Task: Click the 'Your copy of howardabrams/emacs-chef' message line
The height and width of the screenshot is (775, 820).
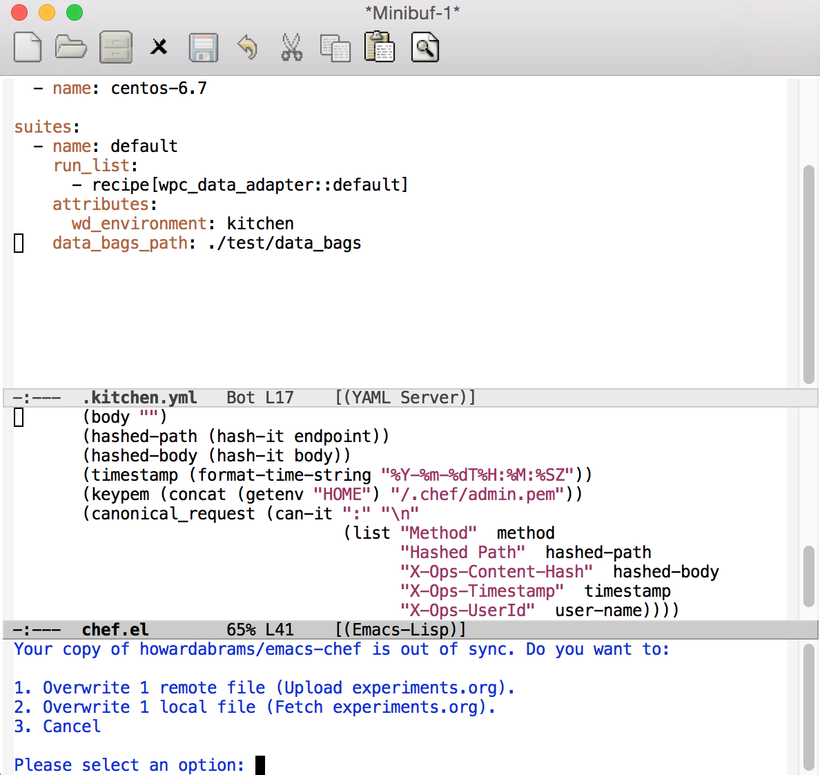Action: (342, 649)
